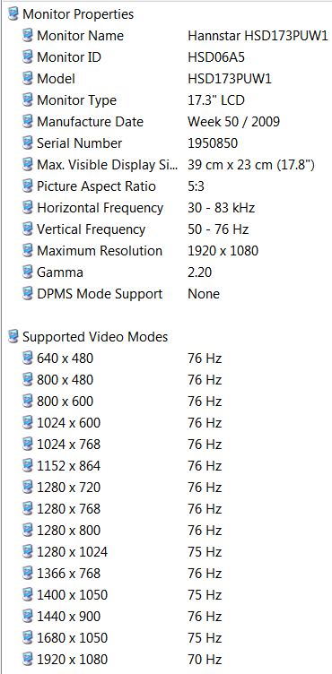Click the Monitor Properties header icon
This screenshot has height=674, width=332.
pos(13,14)
